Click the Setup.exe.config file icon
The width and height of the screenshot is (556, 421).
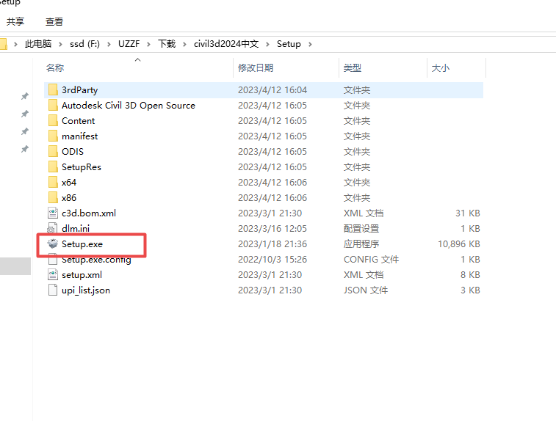point(52,259)
